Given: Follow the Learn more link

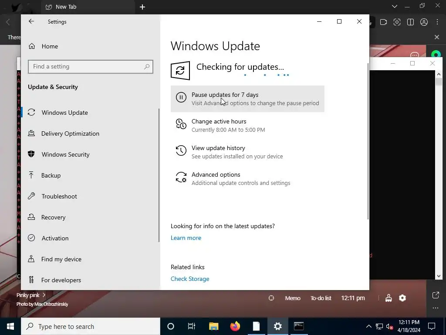Looking at the screenshot, I should [186, 238].
